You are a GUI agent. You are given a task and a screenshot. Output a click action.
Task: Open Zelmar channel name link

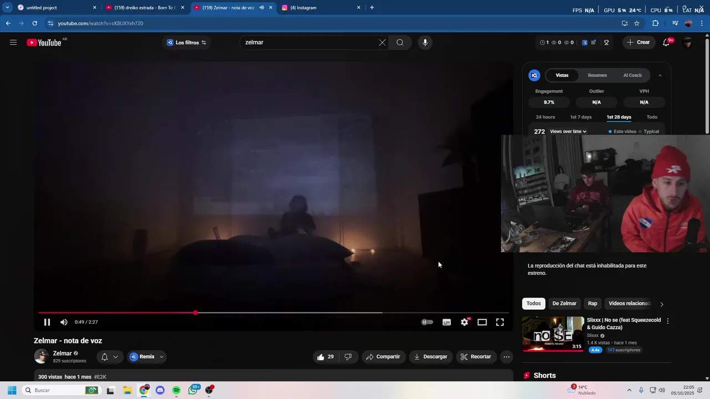[62, 353]
